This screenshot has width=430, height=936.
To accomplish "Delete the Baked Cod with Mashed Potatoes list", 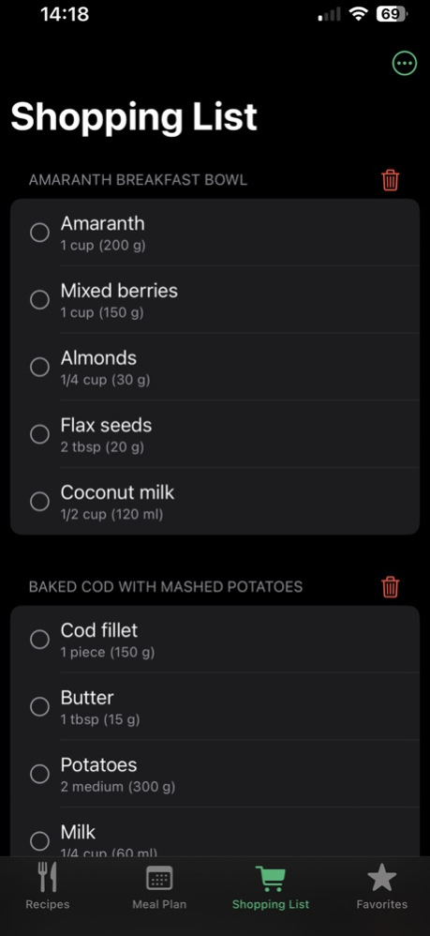I will 390,587.
